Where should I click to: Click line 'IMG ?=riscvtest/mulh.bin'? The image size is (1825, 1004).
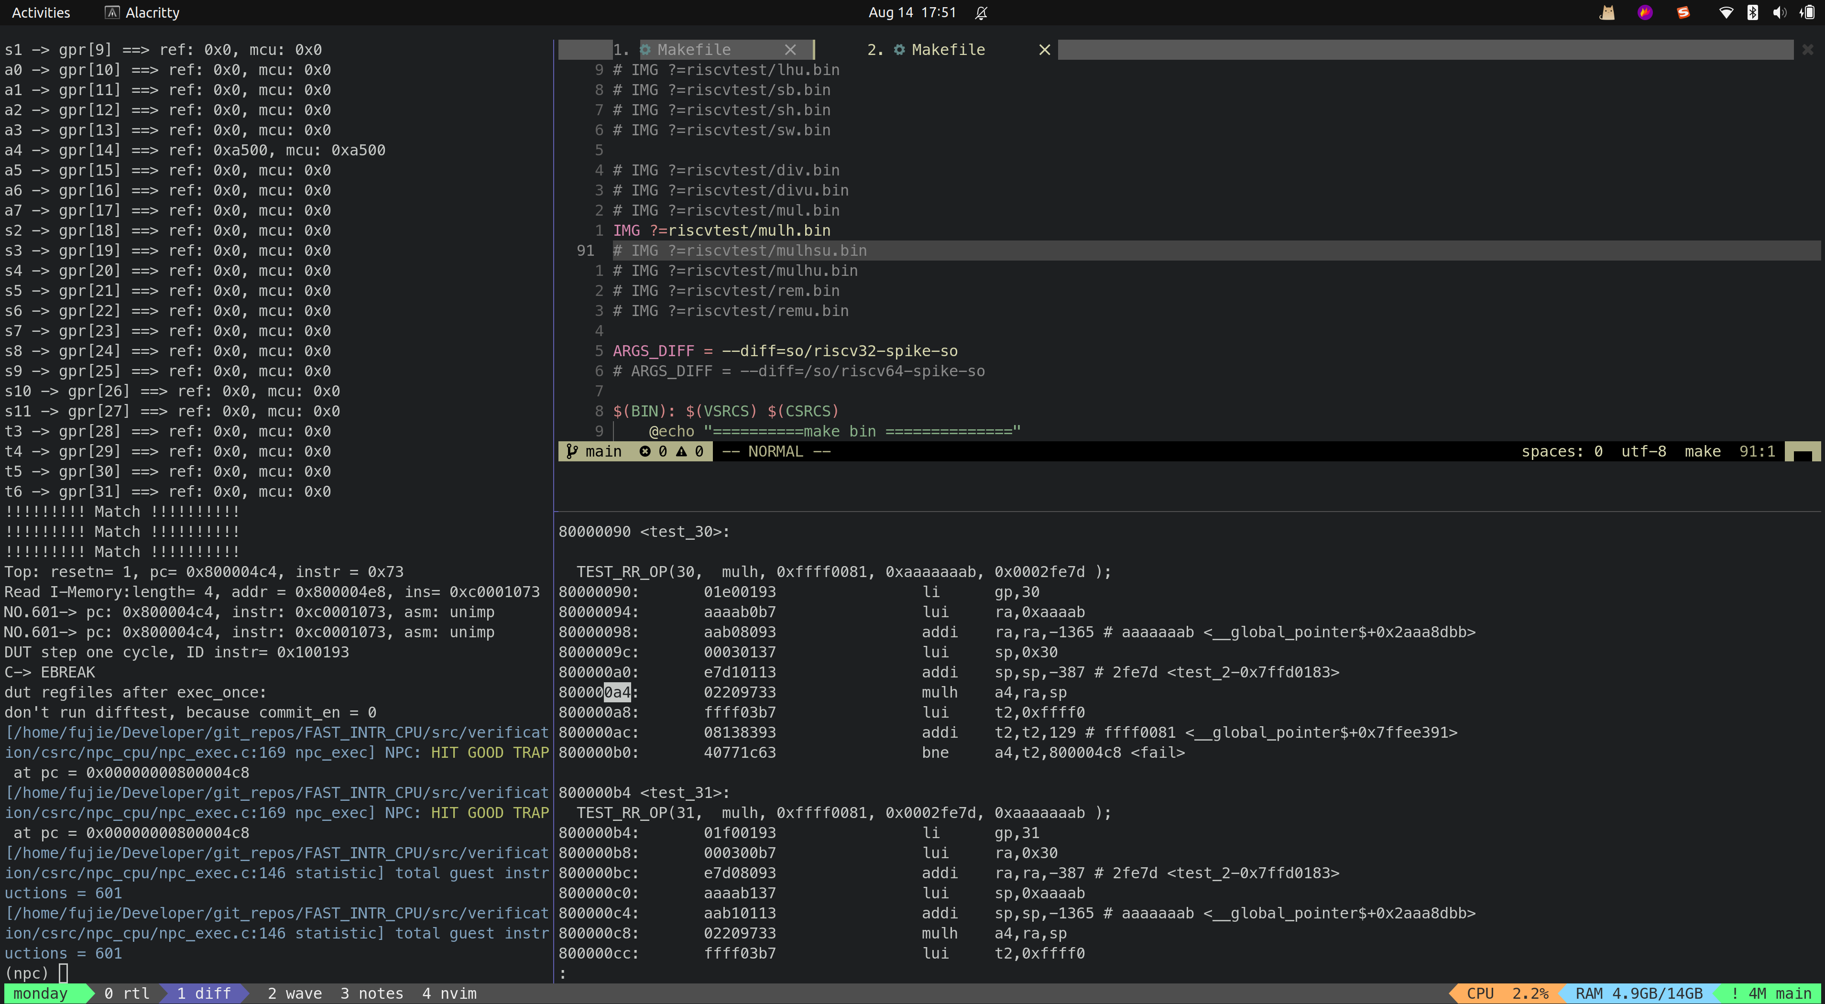[x=721, y=230]
